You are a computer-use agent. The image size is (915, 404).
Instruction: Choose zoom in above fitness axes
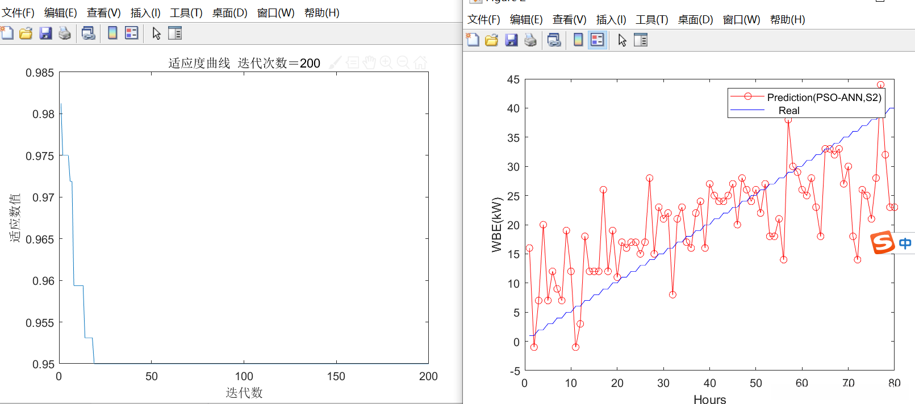386,62
